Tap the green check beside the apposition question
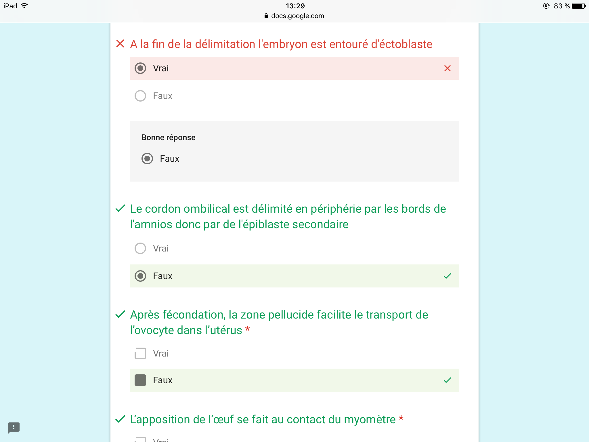 [120, 419]
